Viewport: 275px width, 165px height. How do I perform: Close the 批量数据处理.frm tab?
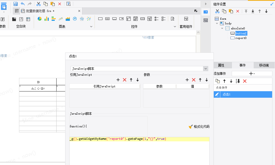(x=79, y=11)
